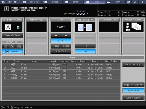Select tray 1 A4 Fine paper row
Screen dimensions: 146x109
61,64
